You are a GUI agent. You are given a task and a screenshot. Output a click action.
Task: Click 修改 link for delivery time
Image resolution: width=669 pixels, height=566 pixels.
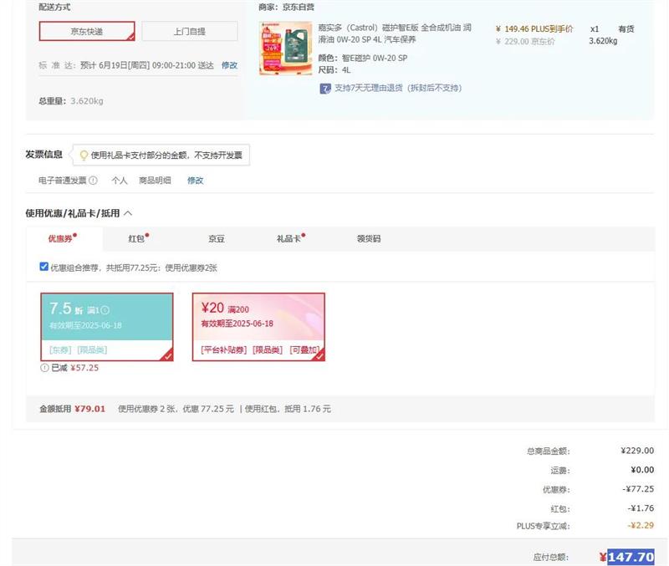(229, 65)
